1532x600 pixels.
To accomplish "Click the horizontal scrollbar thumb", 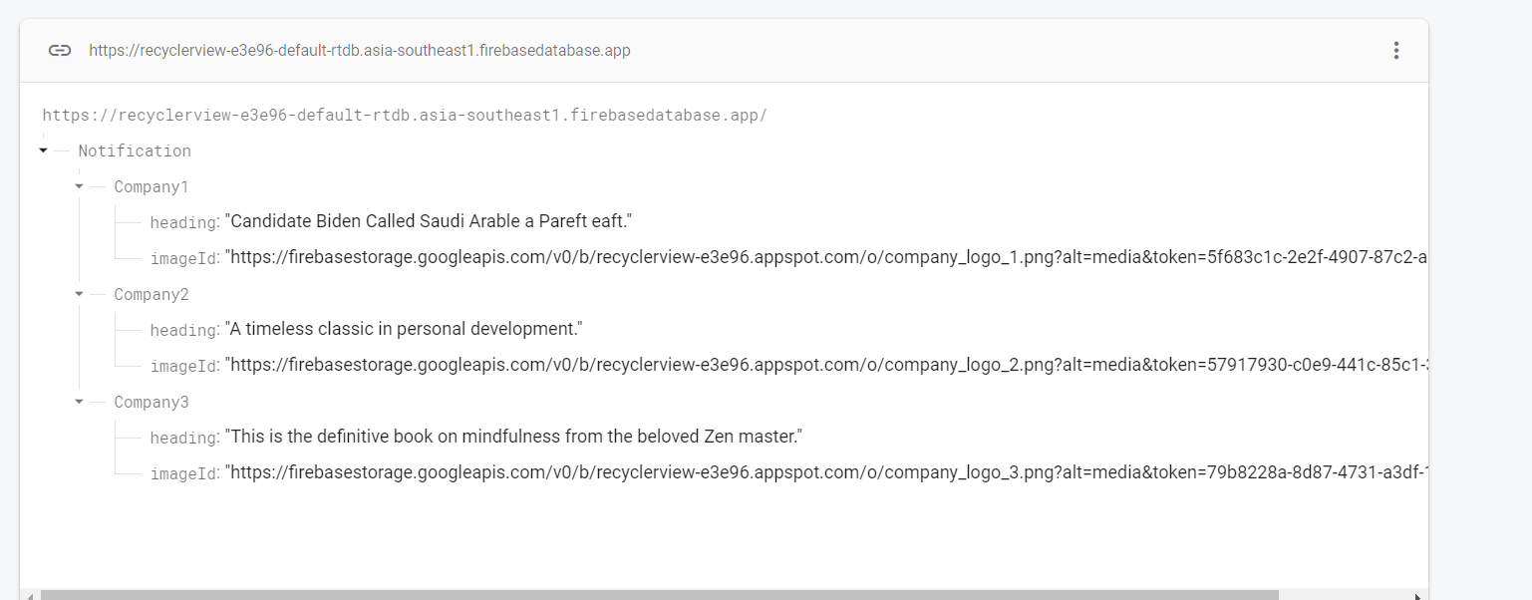I will (658, 595).
